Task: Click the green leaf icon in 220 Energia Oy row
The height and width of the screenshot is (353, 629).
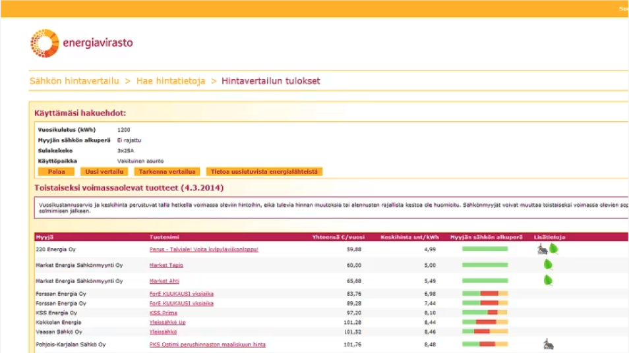Action: coord(554,249)
